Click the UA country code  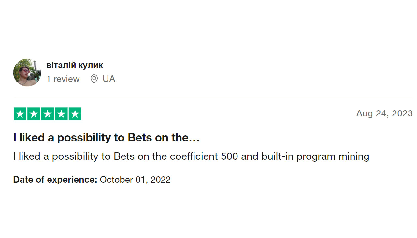pos(109,79)
